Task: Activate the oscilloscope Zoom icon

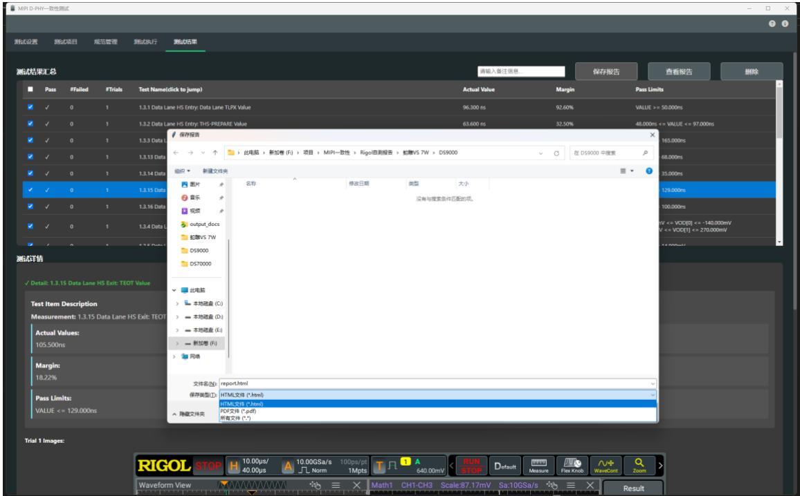Action: point(639,466)
